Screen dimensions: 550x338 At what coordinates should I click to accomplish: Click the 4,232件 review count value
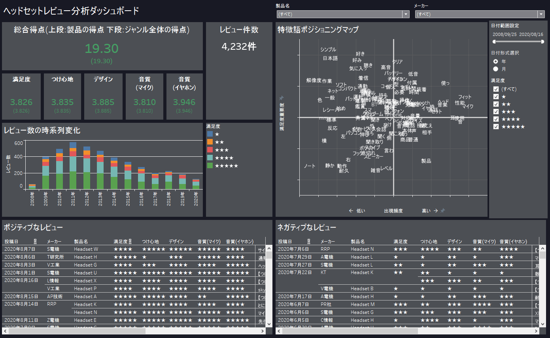239,47
